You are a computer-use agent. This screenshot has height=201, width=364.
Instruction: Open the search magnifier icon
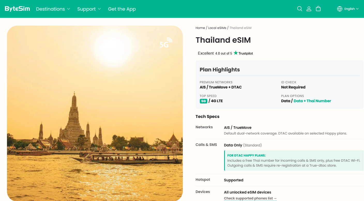click(300, 9)
